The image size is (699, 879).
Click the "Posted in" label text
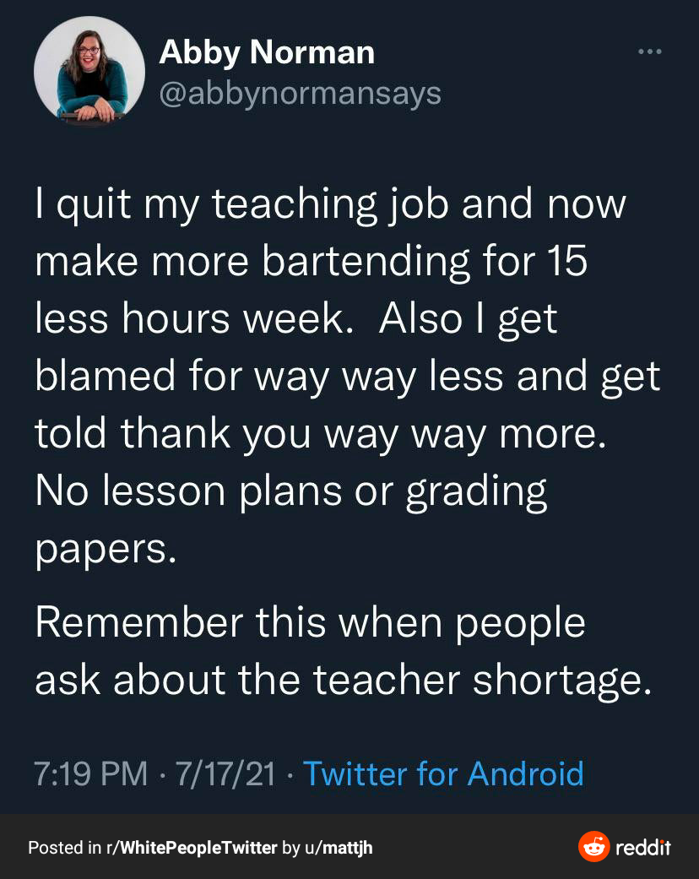pyautogui.click(x=61, y=848)
